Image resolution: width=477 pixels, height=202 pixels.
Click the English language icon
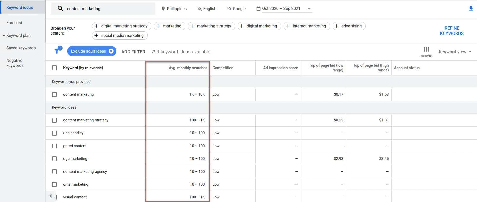click(199, 9)
